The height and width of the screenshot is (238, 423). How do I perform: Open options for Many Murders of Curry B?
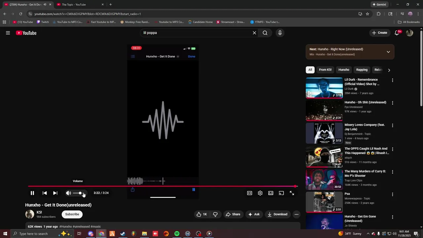(393, 172)
